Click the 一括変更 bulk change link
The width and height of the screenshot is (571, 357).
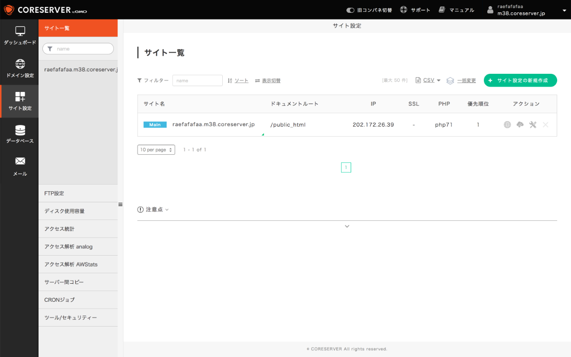click(x=466, y=80)
